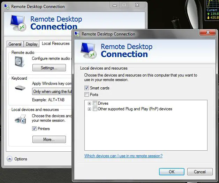Close the front Remote Desktop dialog
This screenshot has width=219, height=183.
click(208, 33)
